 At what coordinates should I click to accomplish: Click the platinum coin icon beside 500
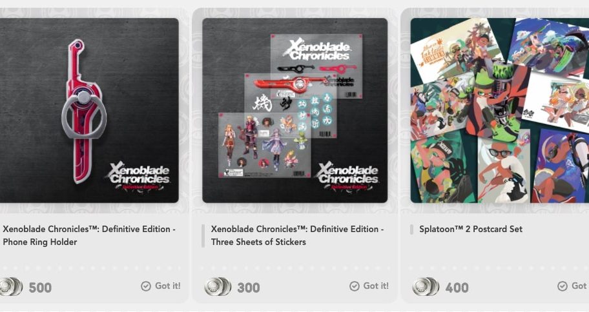[x=11, y=287]
